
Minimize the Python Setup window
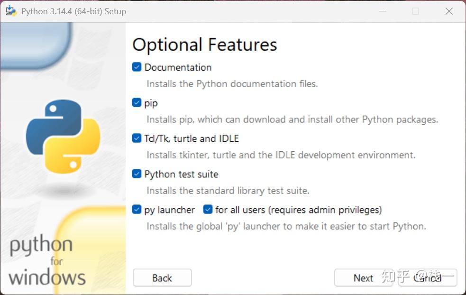tap(383, 11)
